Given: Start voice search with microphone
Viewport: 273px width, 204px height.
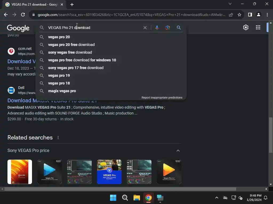Looking at the screenshot, I should (x=157, y=28).
